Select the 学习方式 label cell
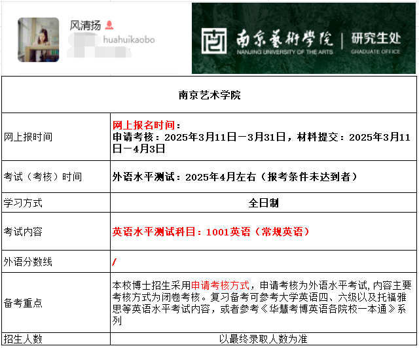Viewport: 419px width, 348px height. click(x=56, y=202)
